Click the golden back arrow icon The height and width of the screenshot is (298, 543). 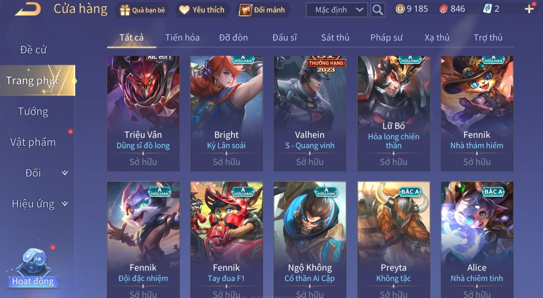pyautogui.click(x=27, y=9)
